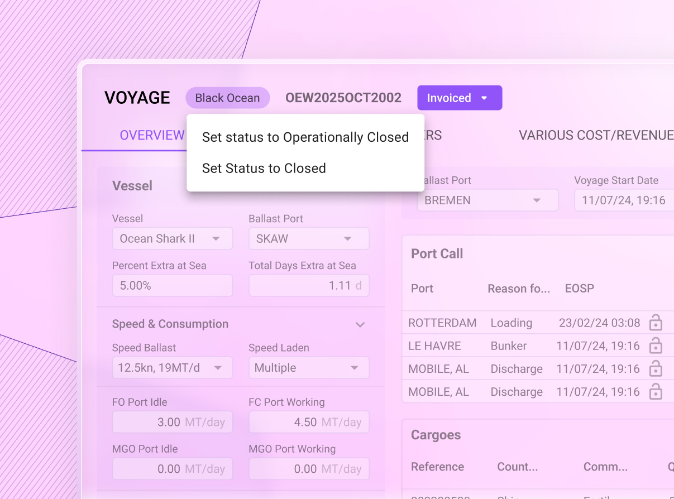Click the VOYAGE page title
The image size is (674, 499).
pyautogui.click(x=137, y=98)
